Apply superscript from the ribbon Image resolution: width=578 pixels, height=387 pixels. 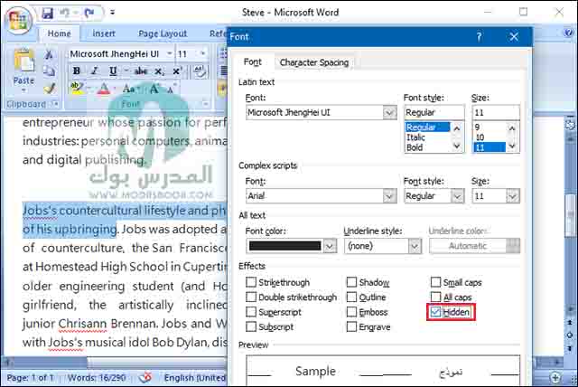pos(177,71)
